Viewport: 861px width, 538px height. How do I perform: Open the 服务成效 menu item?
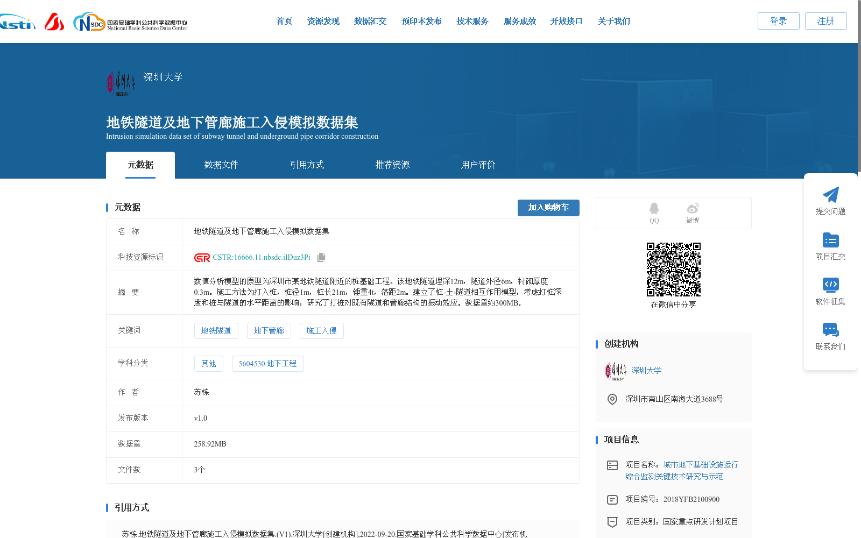point(520,22)
